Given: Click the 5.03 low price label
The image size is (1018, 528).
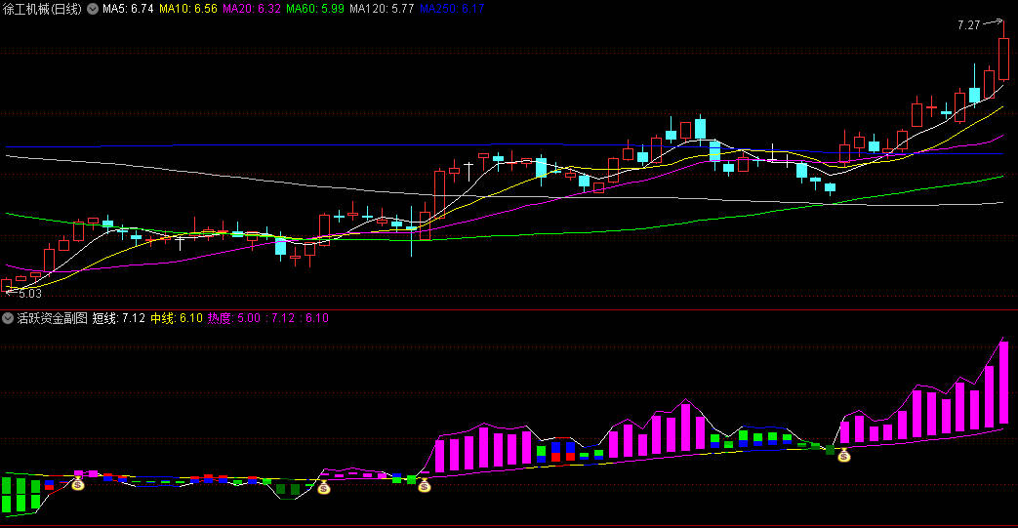Looking at the screenshot, I should pyautogui.click(x=30, y=294).
